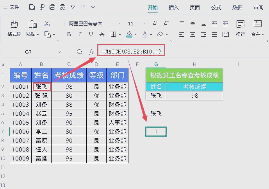Click the Justify alignment icon
Viewport: 269px width, 189px height.
coord(214,34)
